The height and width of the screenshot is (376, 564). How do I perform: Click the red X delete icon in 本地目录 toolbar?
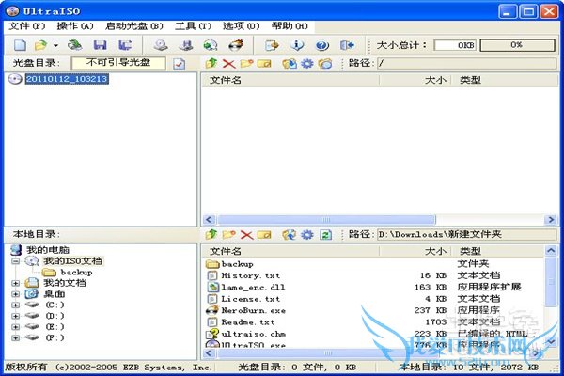tap(246, 235)
